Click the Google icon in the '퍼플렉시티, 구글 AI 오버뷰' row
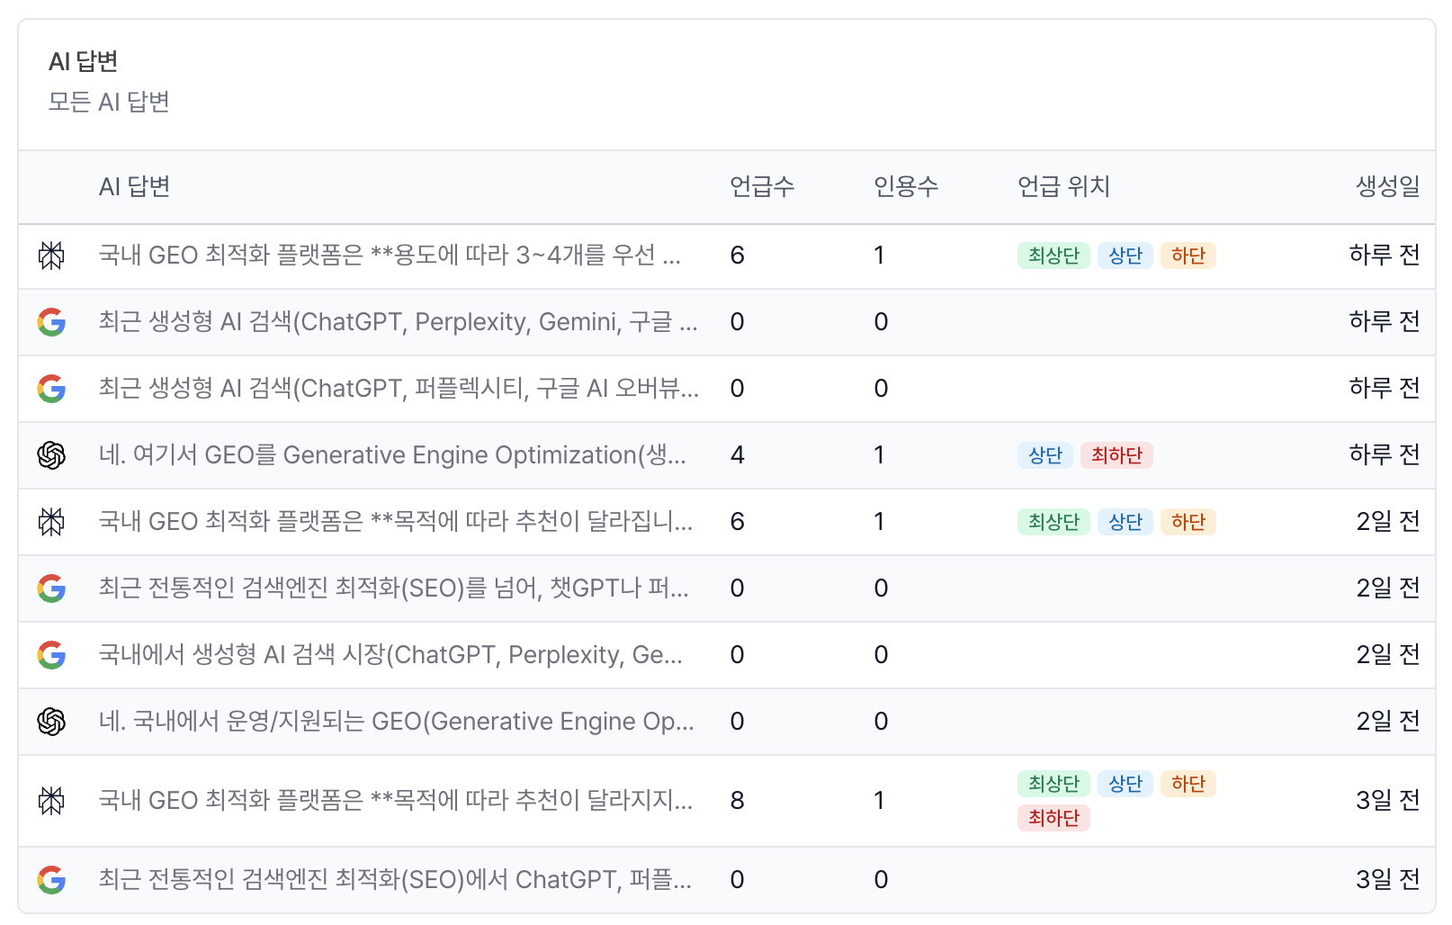The height and width of the screenshot is (925, 1452). click(x=51, y=389)
